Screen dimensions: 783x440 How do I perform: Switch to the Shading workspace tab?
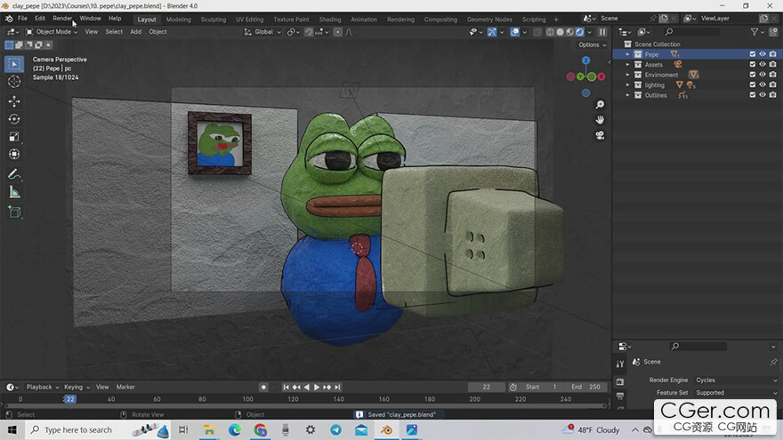pos(330,20)
